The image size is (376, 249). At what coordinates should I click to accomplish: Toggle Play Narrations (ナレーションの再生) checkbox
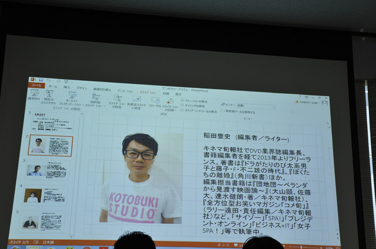click(182, 101)
